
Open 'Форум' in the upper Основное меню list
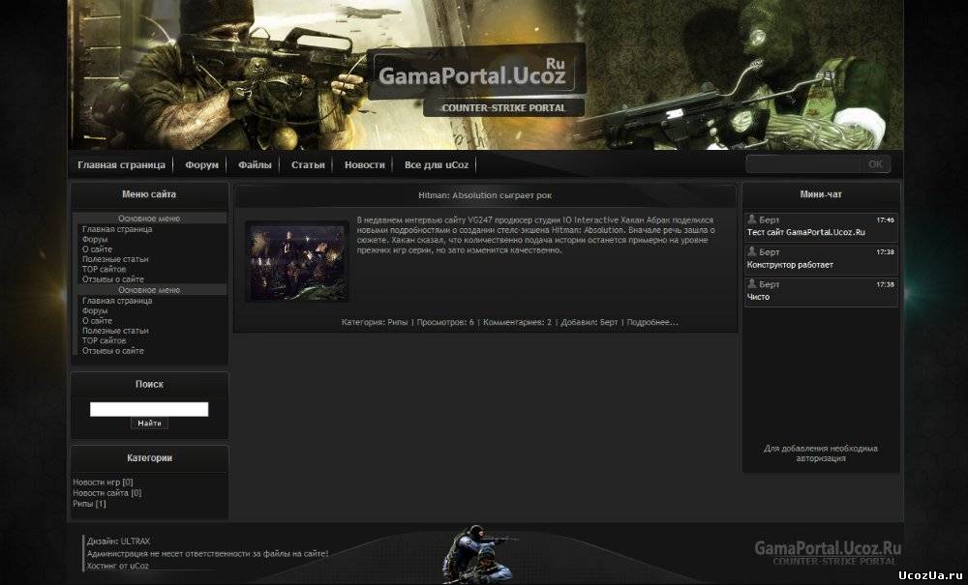coord(95,239)
